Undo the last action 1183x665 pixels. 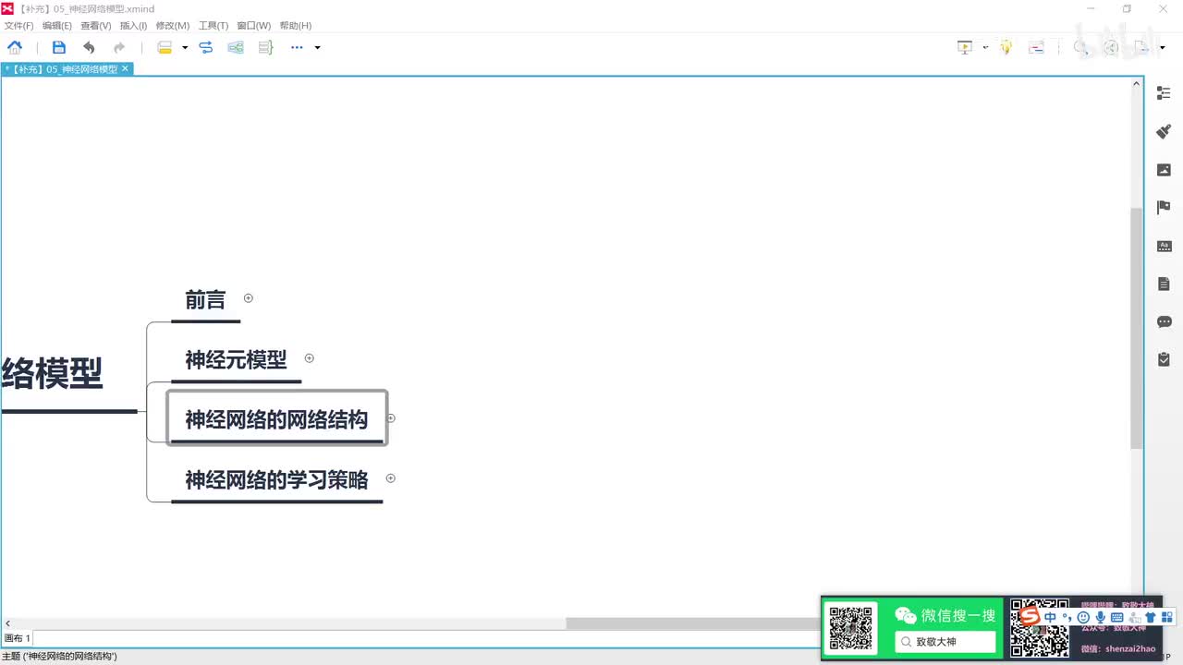pos(89,47)
